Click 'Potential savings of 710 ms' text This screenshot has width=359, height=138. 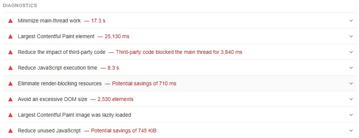pyautogui.click(x=144, y=84)
